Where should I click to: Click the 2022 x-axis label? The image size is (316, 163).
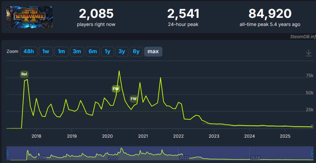(178, 136)
